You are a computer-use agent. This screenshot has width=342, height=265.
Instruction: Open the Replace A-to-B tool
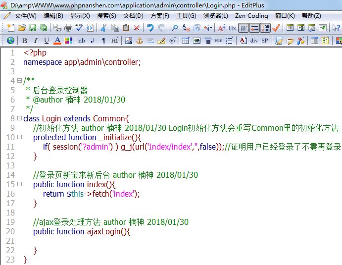point(186,28)
